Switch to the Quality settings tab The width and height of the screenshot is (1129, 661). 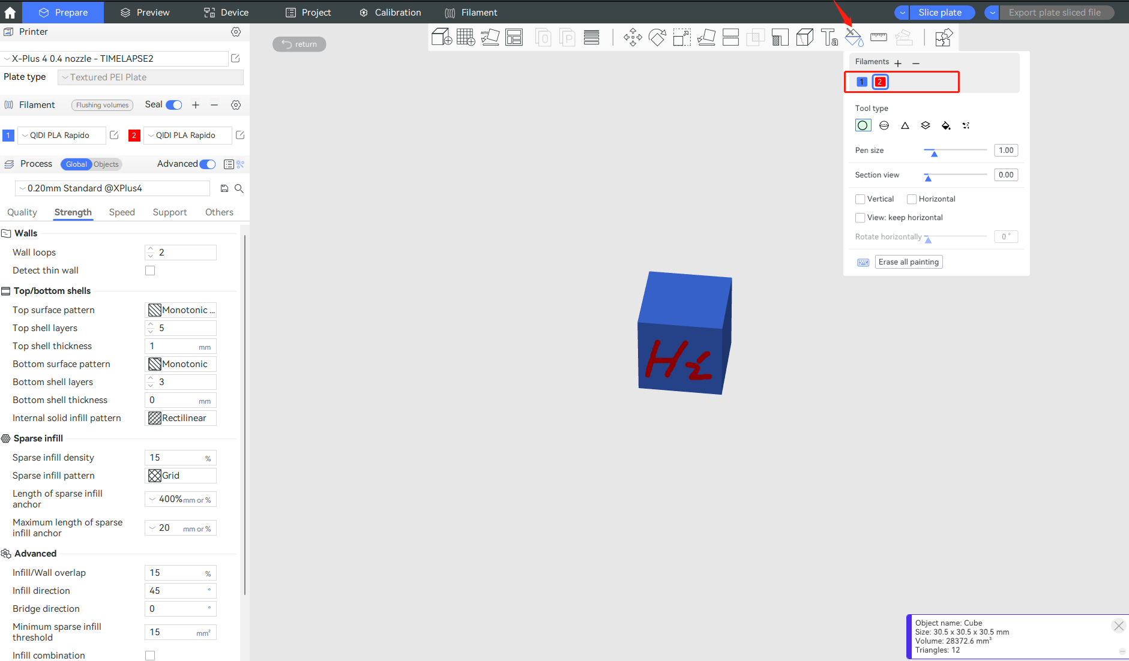pyautogui.click(x=22, y=212)
